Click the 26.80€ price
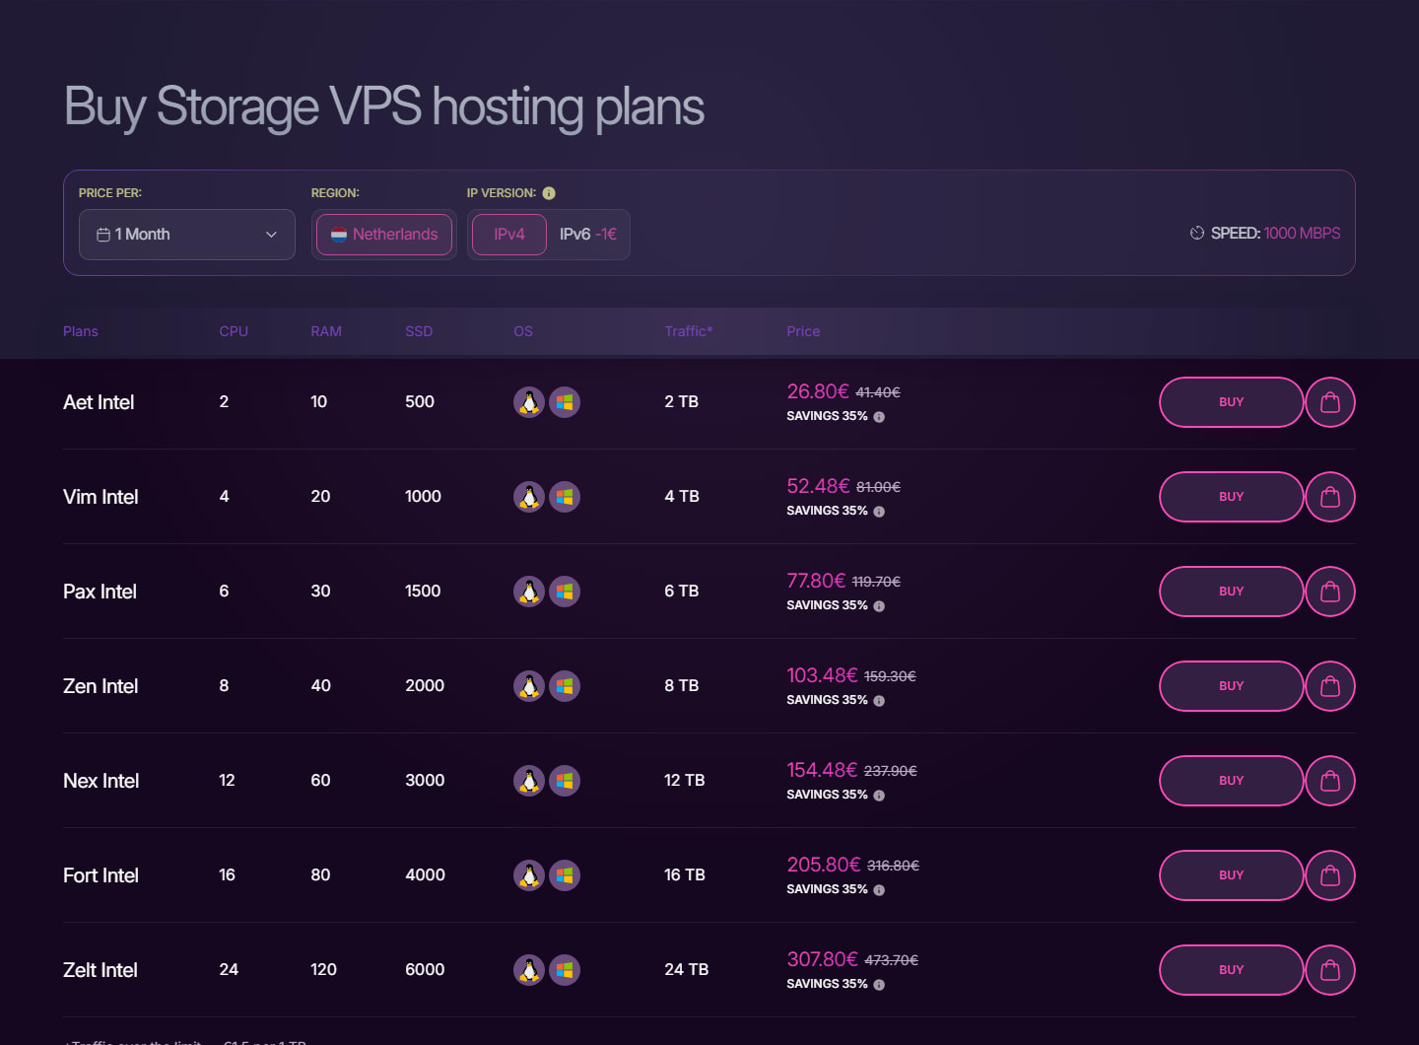Image resolution: width=1419 pixels, height=1045 pixels. click(818, 391)
